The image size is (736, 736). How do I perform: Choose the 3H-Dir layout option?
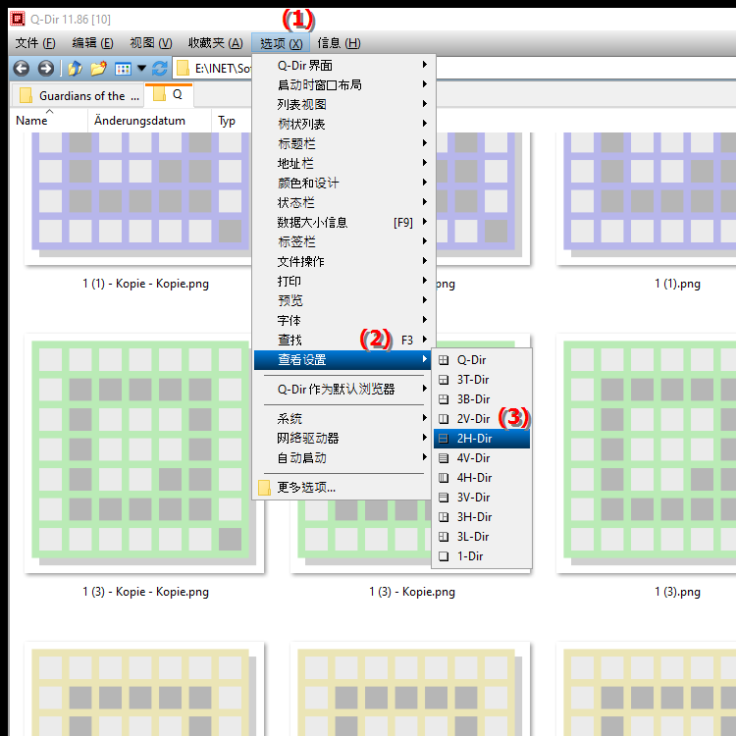(x=482, y=517)
